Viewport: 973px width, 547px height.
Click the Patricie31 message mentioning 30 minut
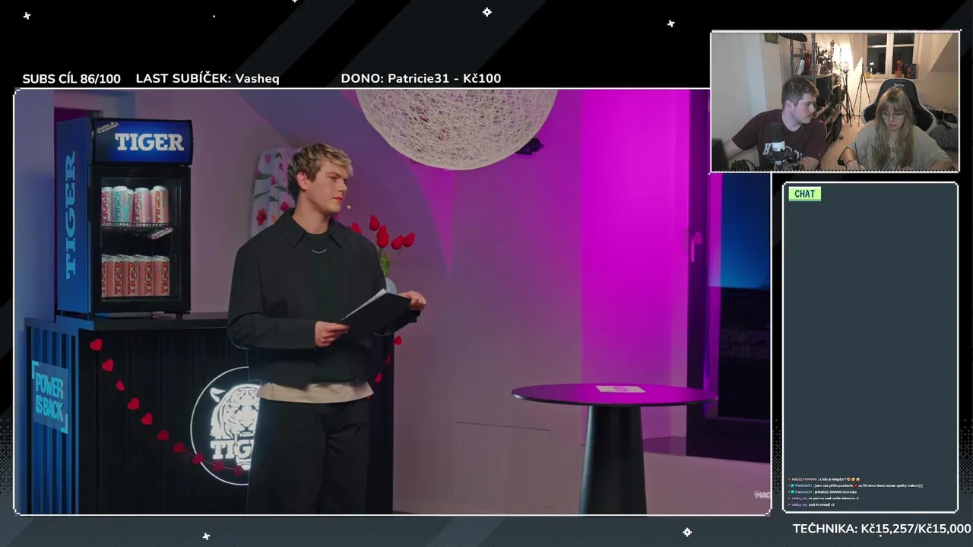point(856,485)
